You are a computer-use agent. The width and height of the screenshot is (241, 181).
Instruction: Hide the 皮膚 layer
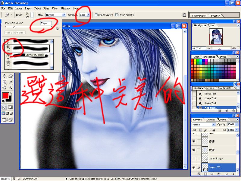coord(194,150)
